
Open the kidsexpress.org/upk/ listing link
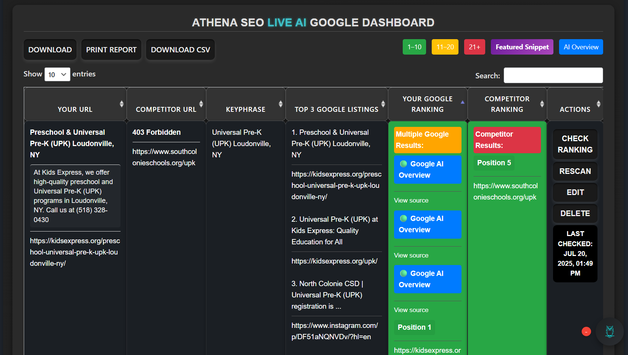pyautogui.click(x=335, y=261)
